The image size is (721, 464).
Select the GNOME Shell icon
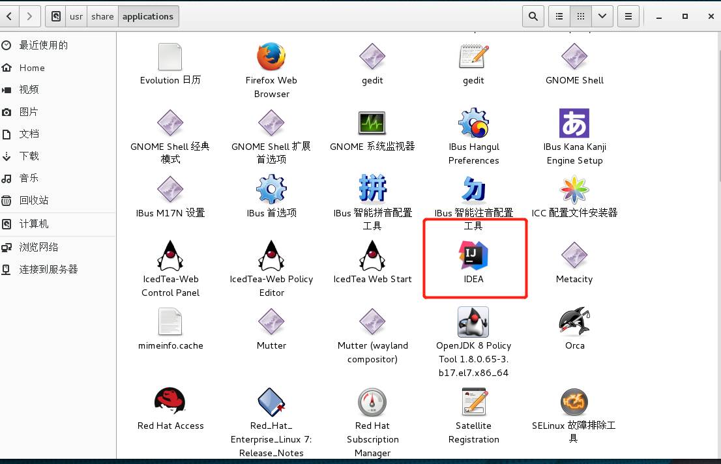coord(574,57)
